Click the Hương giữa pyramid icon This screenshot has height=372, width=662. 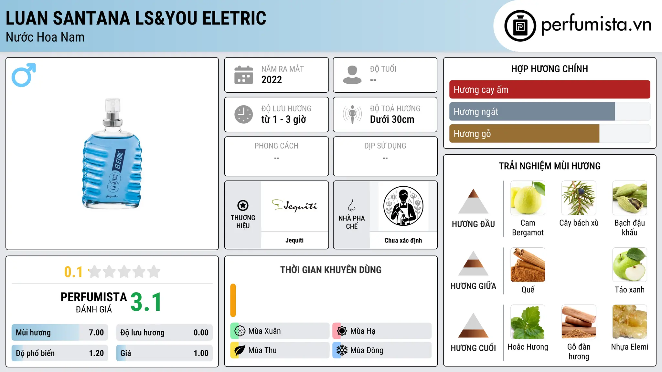(473, 263)
